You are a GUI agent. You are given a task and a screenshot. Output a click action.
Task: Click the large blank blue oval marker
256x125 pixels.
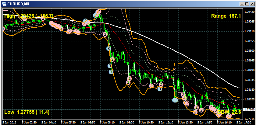tap(175, 100)
